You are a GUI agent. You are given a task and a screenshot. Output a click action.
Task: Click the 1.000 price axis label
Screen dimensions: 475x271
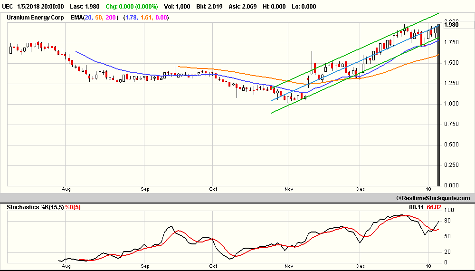click(x=451, y=104)
